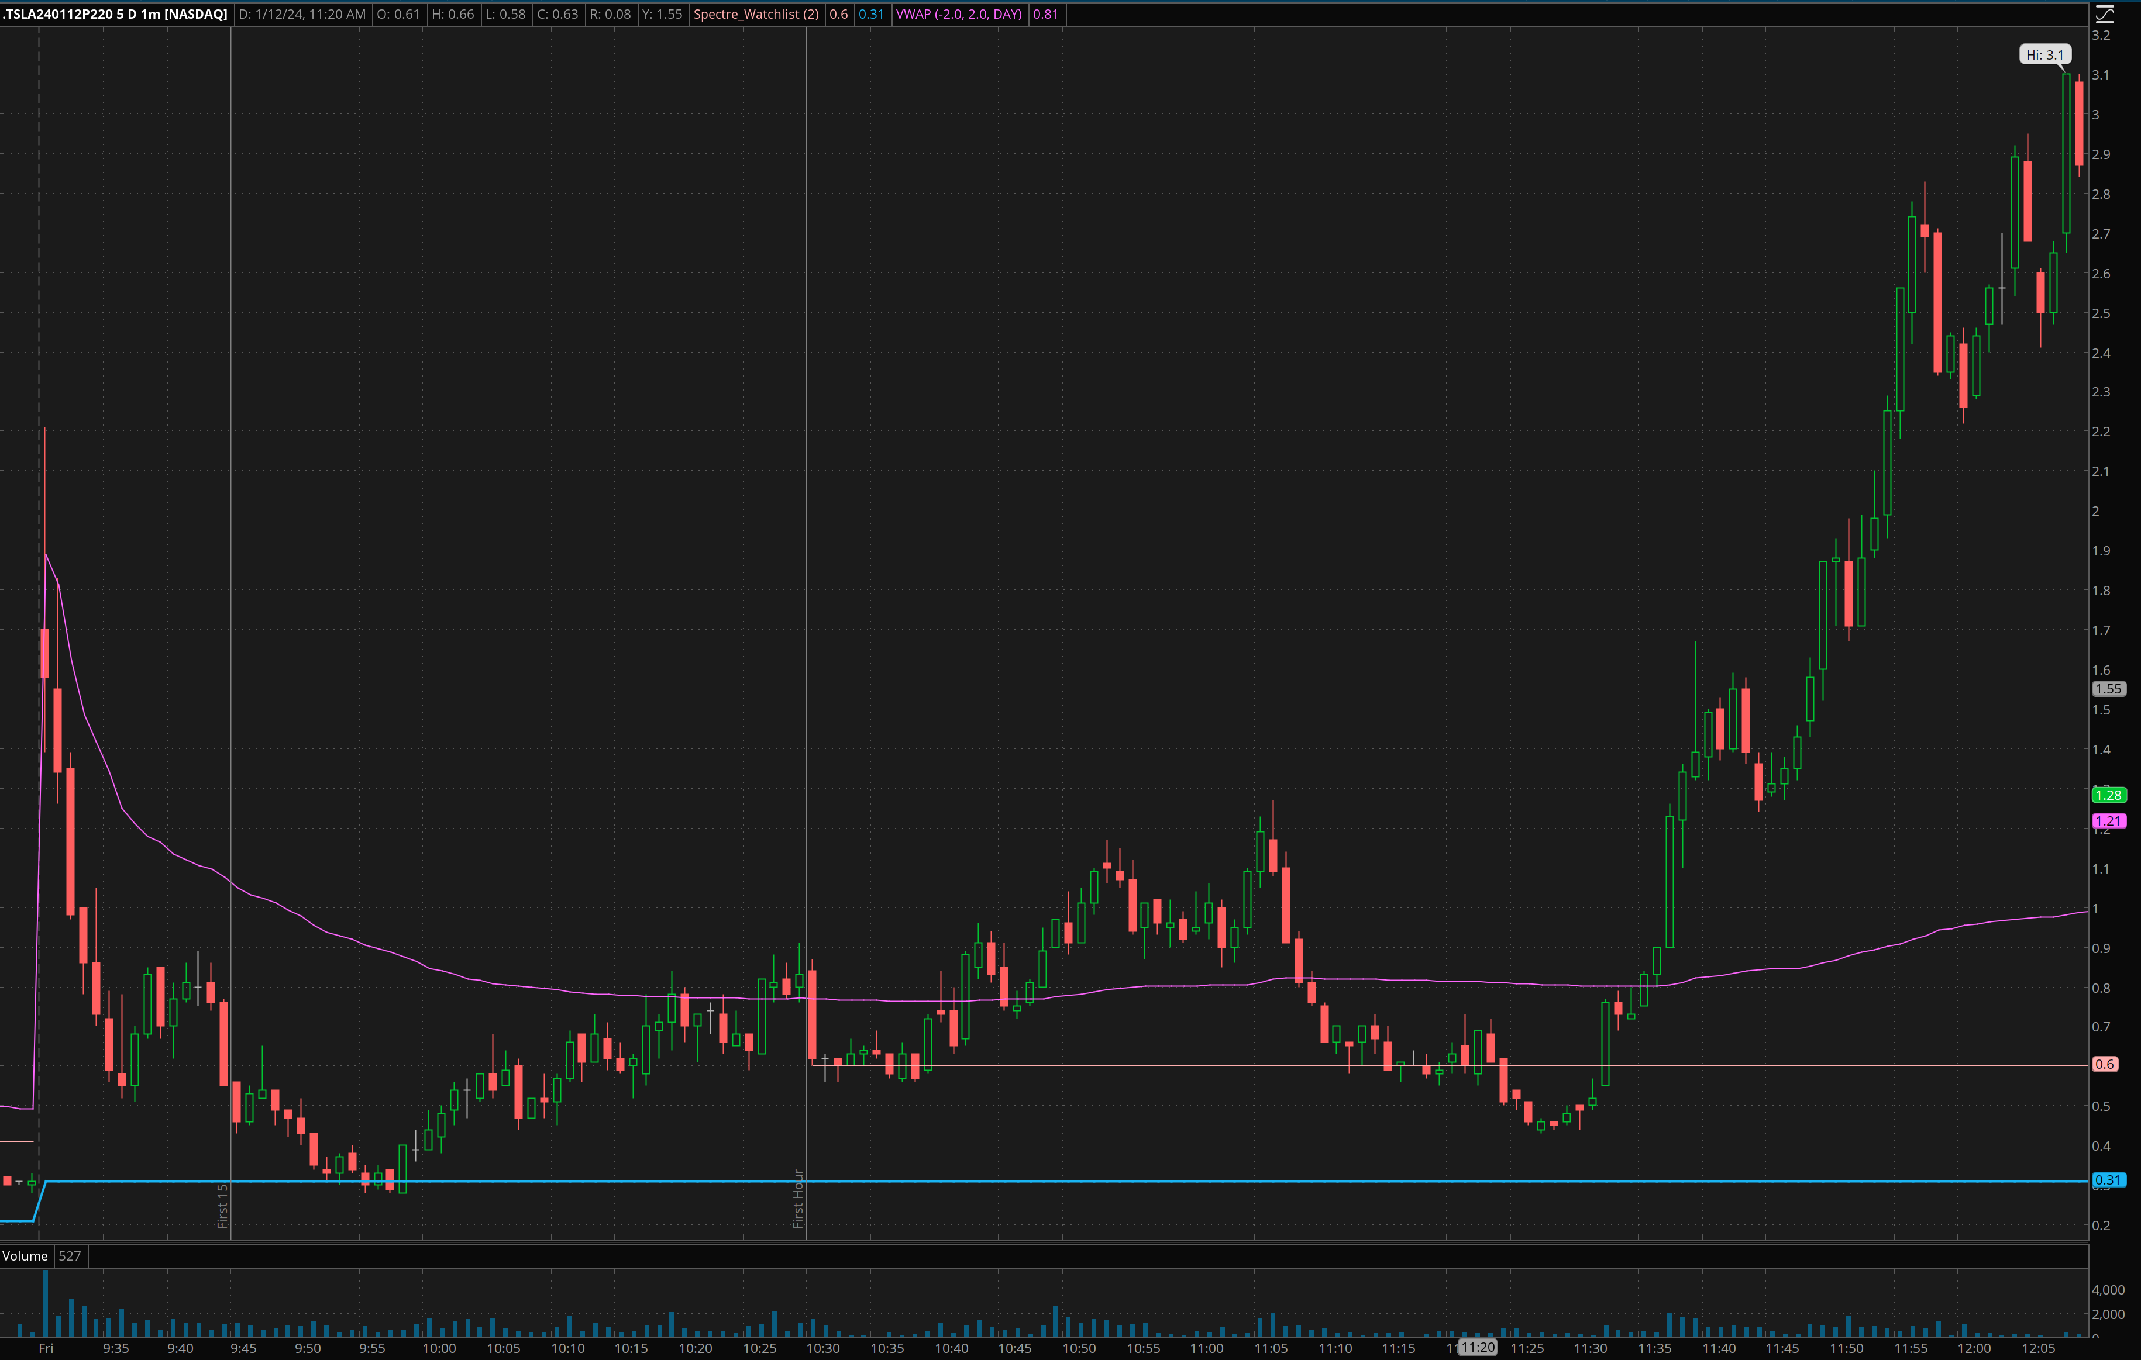
Task: Click the tallest volume bar at the open
Action: tap(46, 1303)
